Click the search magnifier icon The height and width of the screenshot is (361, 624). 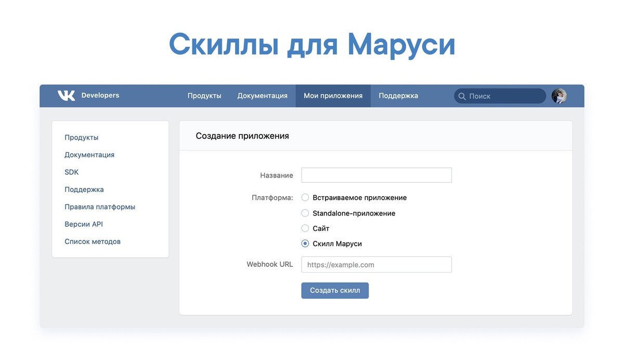[462, 96]
